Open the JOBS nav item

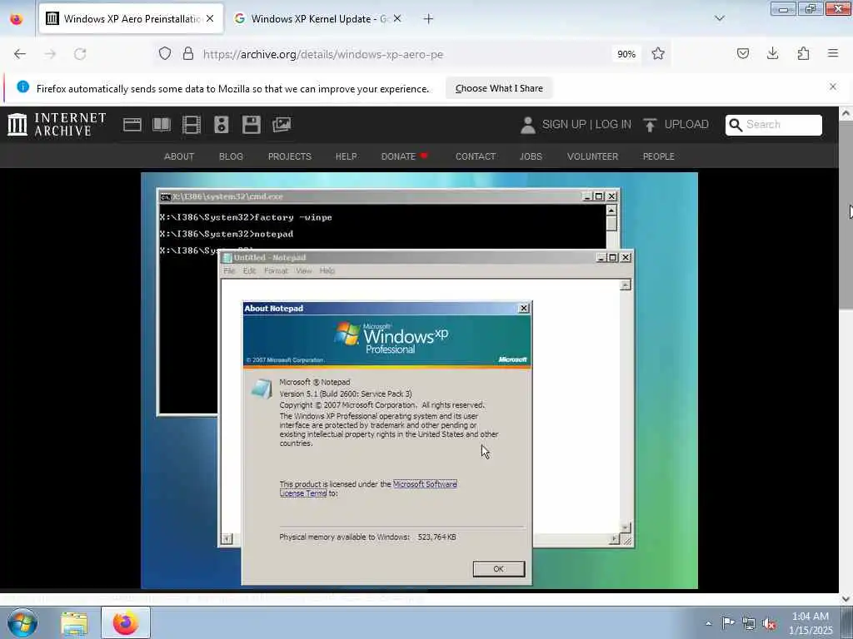[531, 156]
